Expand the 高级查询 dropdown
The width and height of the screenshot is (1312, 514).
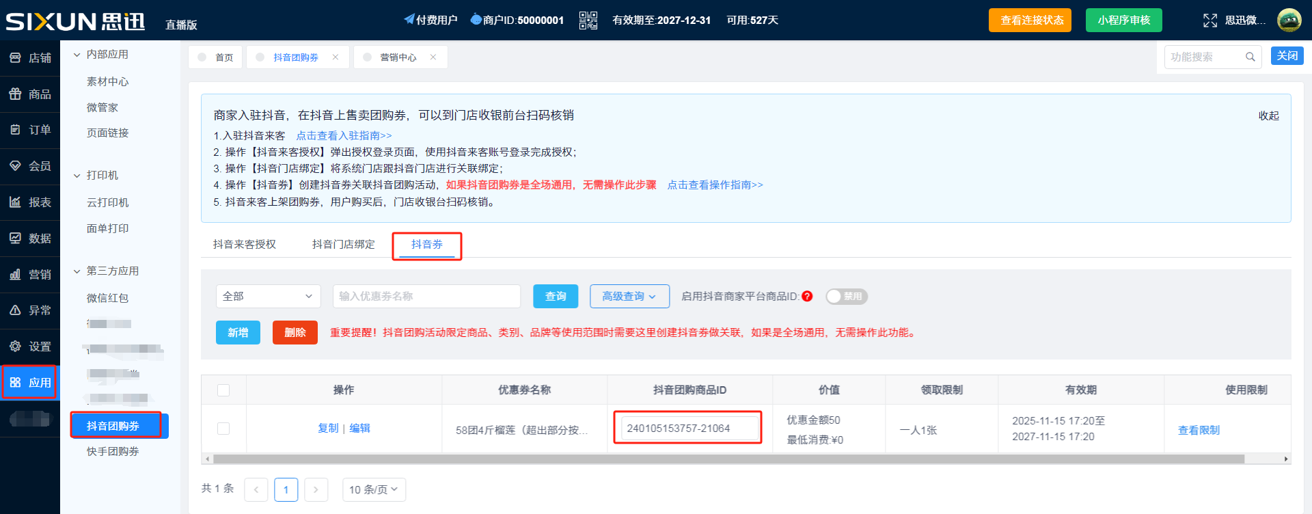pos(629,297)
